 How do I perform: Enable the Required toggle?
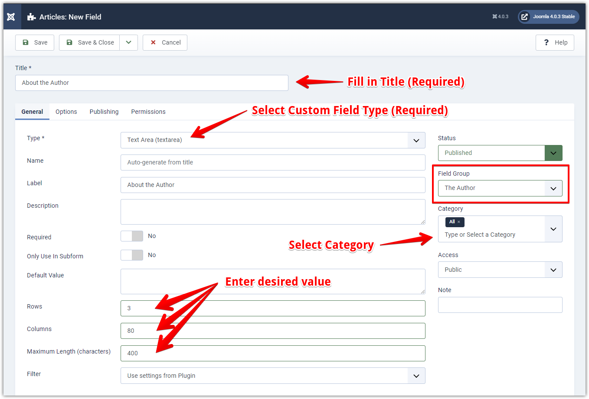click(131, 236)
